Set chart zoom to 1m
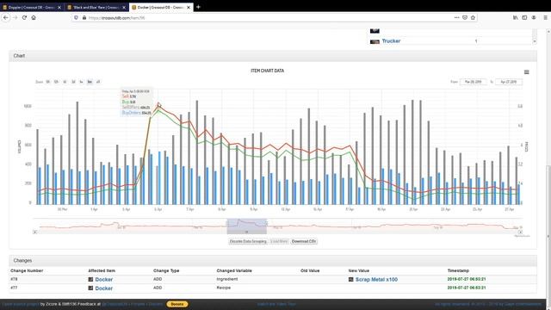The image size is (551, 310). 90,82
